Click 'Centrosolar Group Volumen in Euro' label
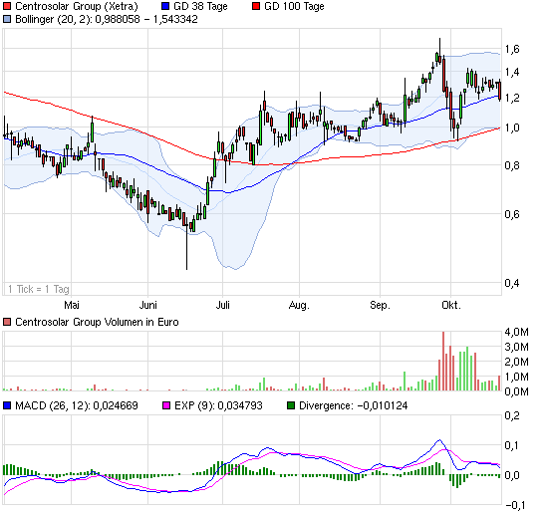Viewport: 543px width, 513px height. pyautogui.click(x=97, y=322)
